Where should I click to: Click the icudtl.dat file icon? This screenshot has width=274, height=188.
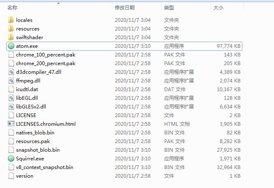click(x=11, y=89)
